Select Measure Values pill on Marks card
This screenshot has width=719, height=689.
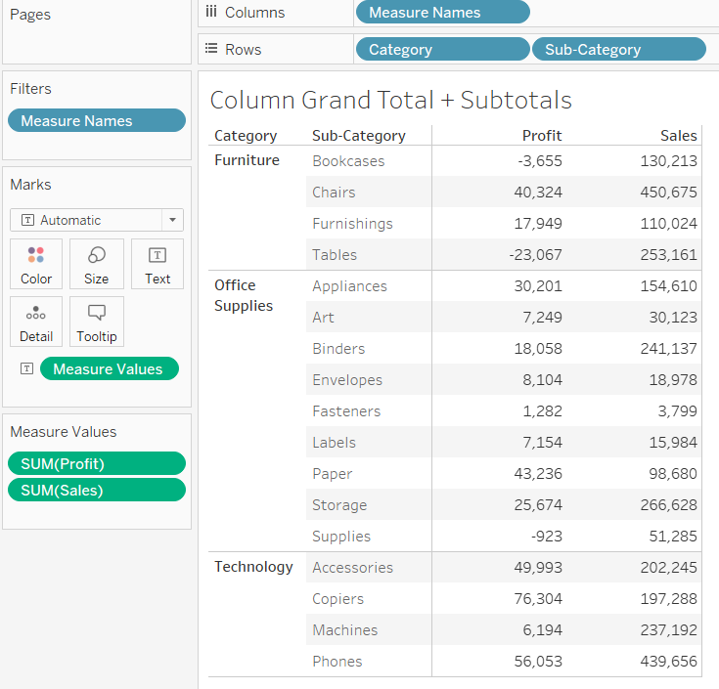click(x=110, y=368)
